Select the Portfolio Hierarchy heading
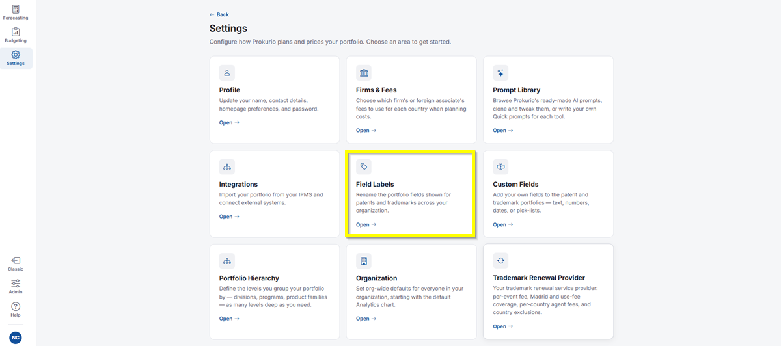781x346 pixels. (x=249, y=278)
